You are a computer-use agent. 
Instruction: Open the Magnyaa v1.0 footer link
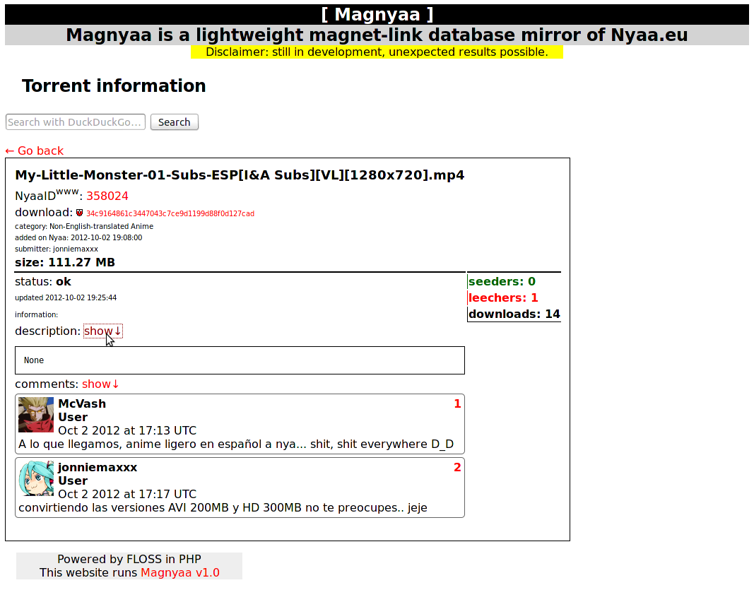[180, 572]
